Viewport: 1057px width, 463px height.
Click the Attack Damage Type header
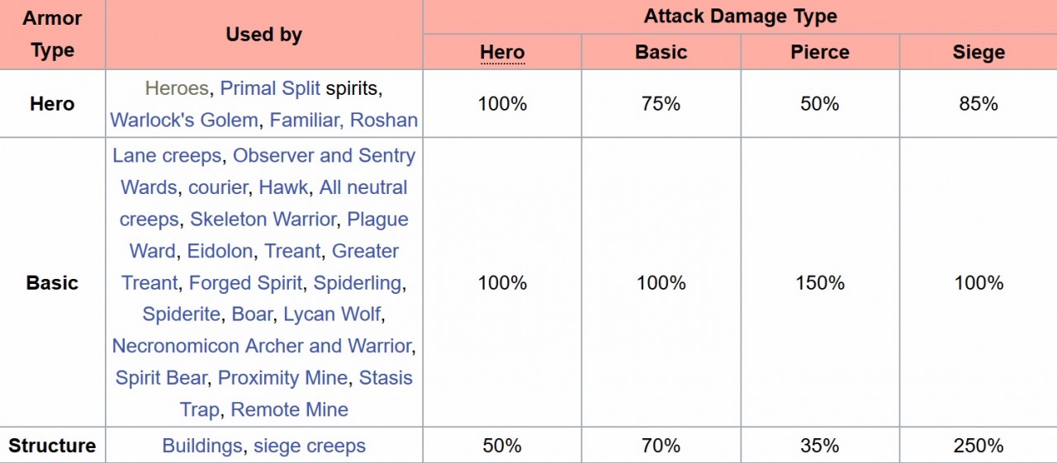(x=740, y=16)
